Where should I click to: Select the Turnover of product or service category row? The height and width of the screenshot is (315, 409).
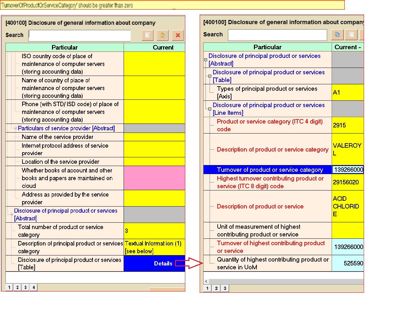coord(270,170)
